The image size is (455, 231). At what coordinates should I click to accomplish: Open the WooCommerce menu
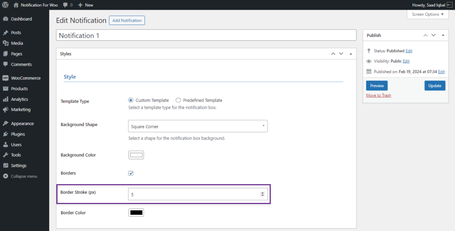(x=25, y=78)
